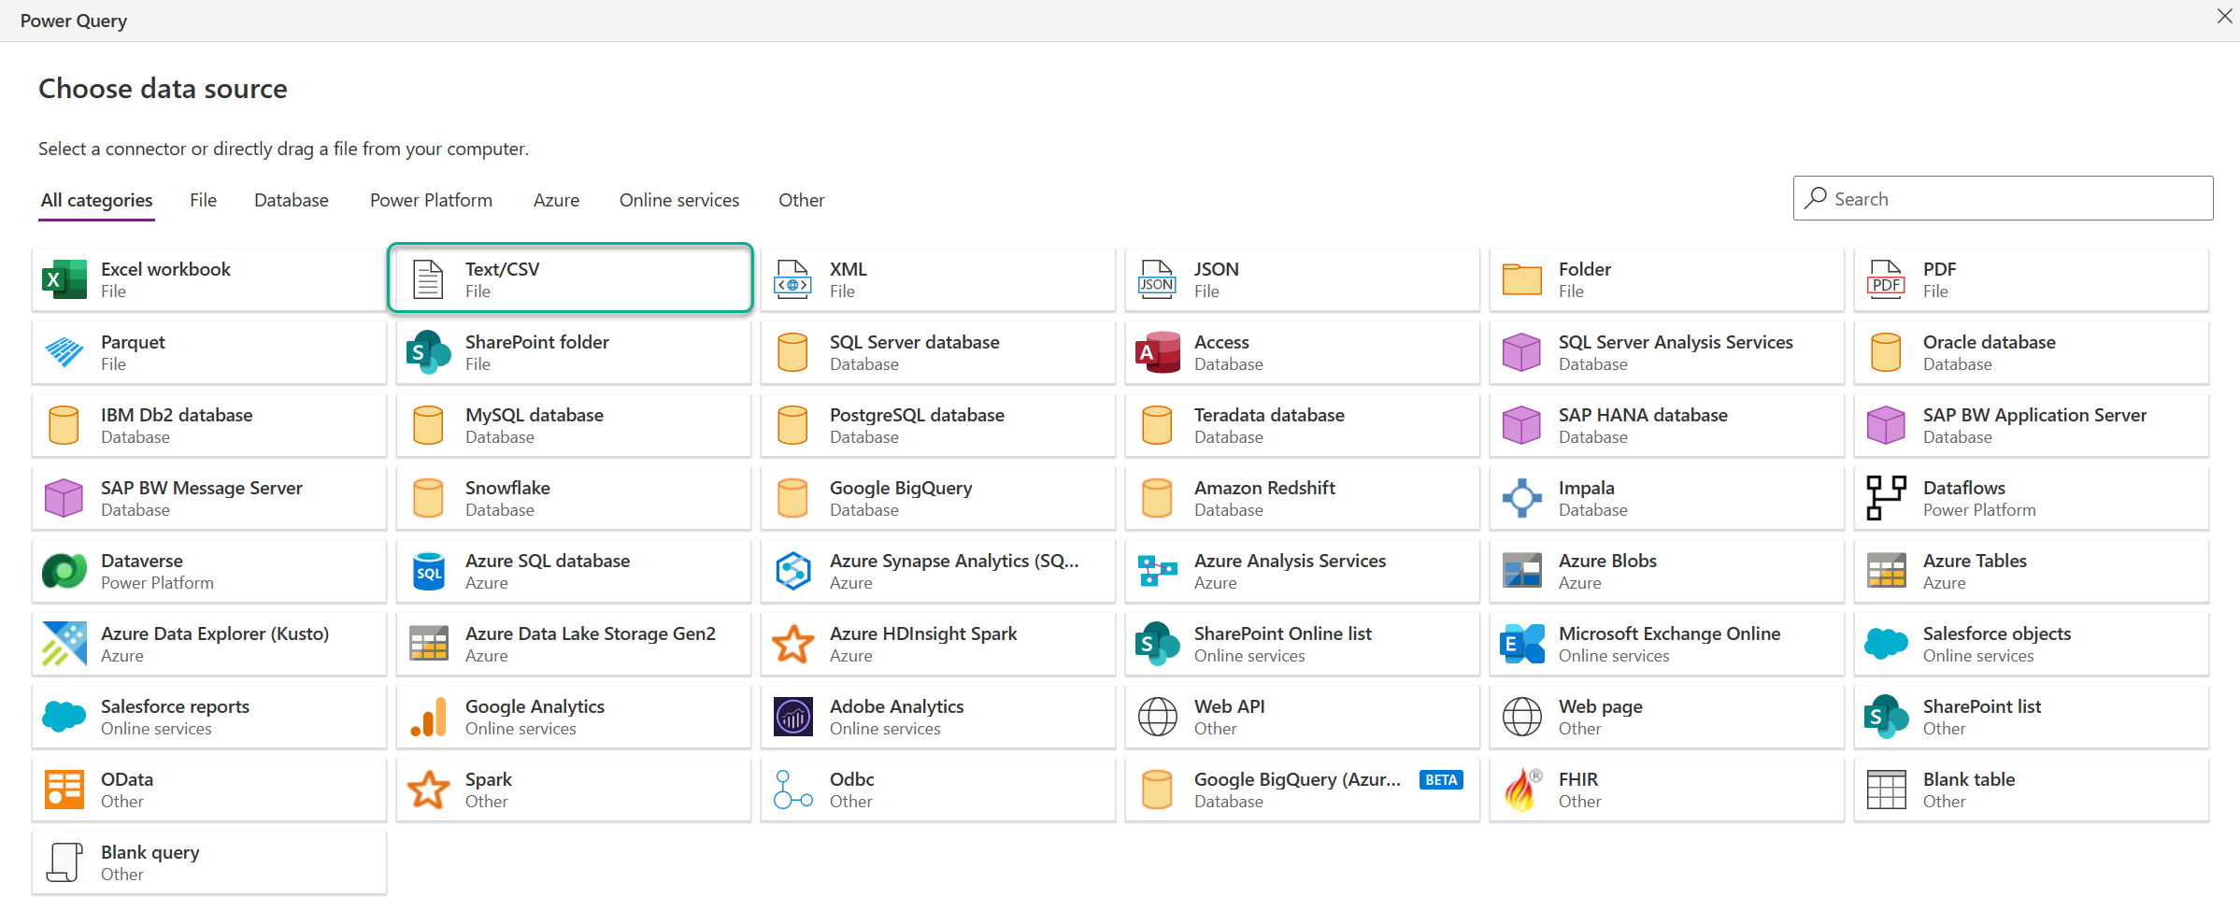Select the Power Platform tab

point(431,200)
